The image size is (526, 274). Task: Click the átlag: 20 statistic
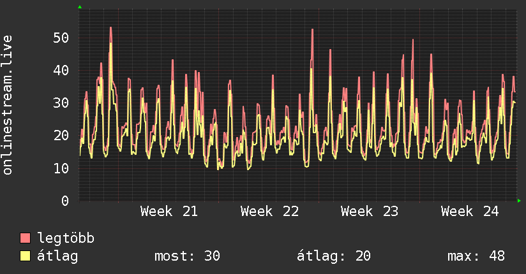pos(334,256)
